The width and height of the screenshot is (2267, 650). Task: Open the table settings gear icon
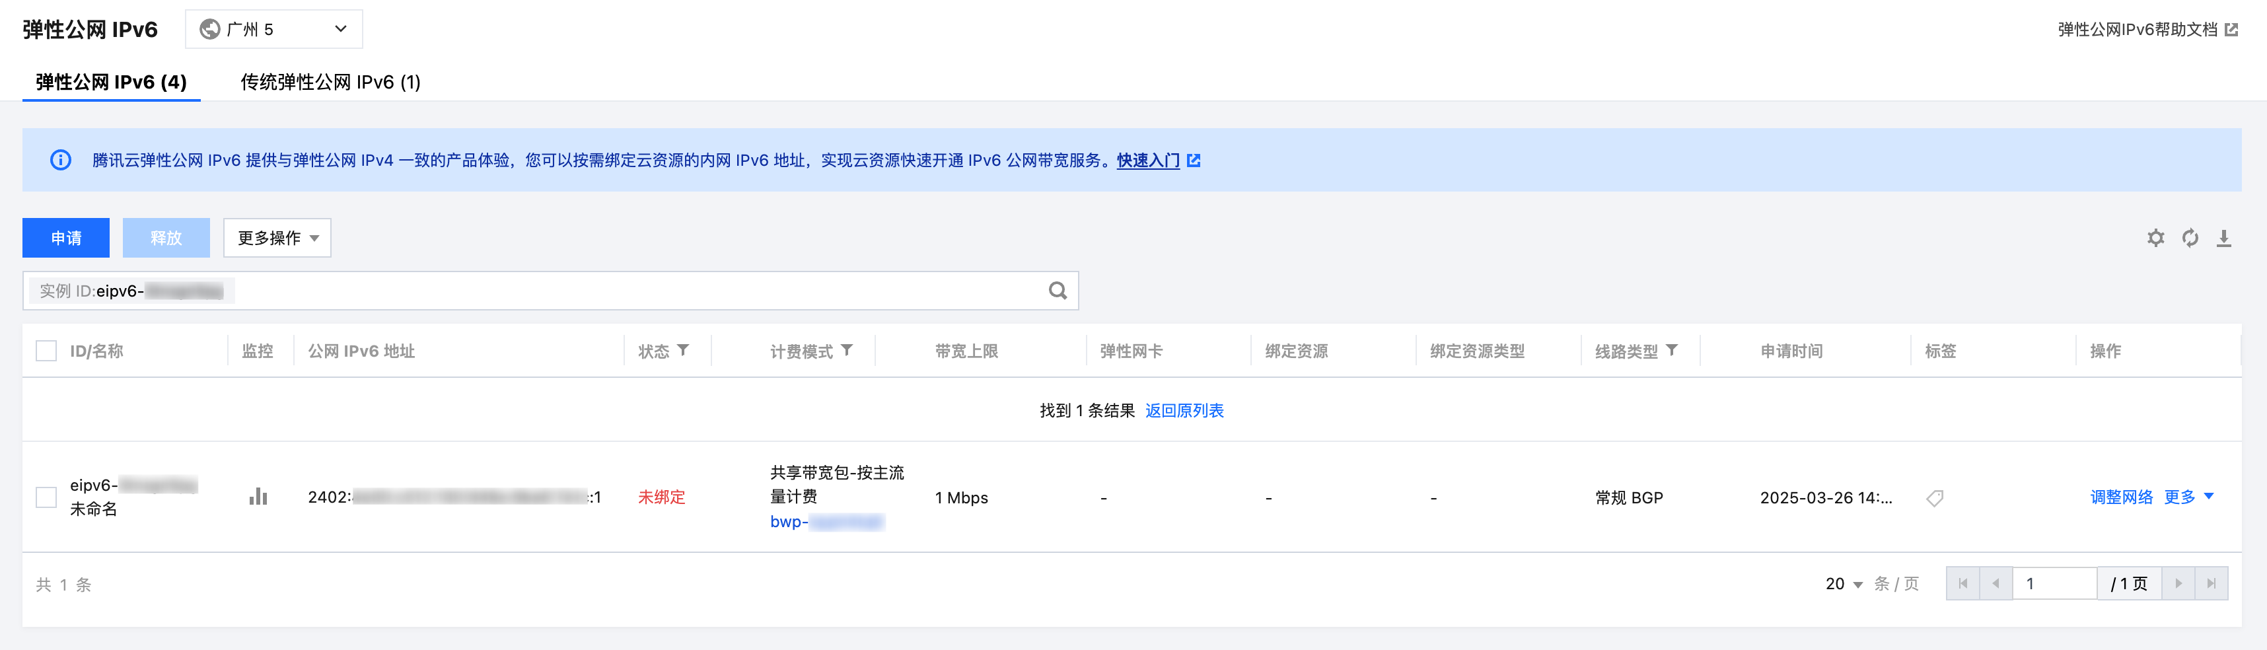click(2155, 238)
